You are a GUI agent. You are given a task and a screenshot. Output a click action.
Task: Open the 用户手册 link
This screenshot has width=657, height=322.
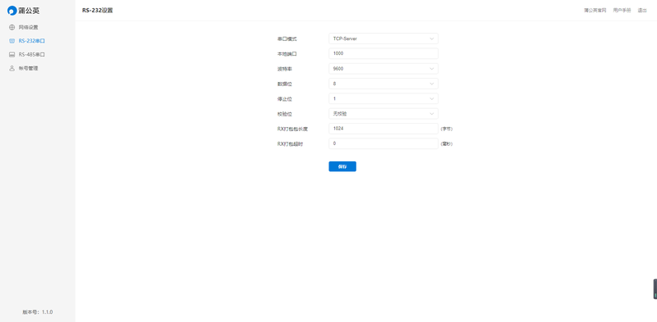click(x=622, y=11)
